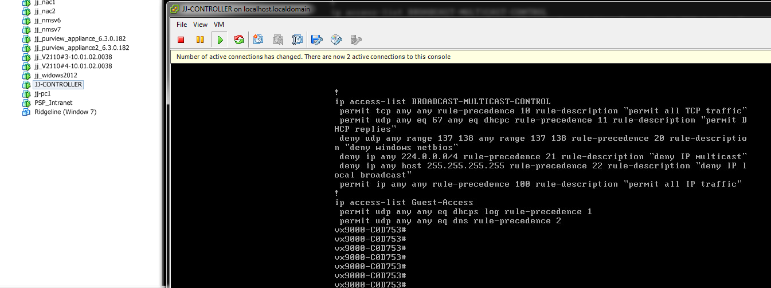Click the 'ip access-list BROADCAST-MULTICAST-CONTROL' console line
The image size is (771, 288).
point(443,101)
